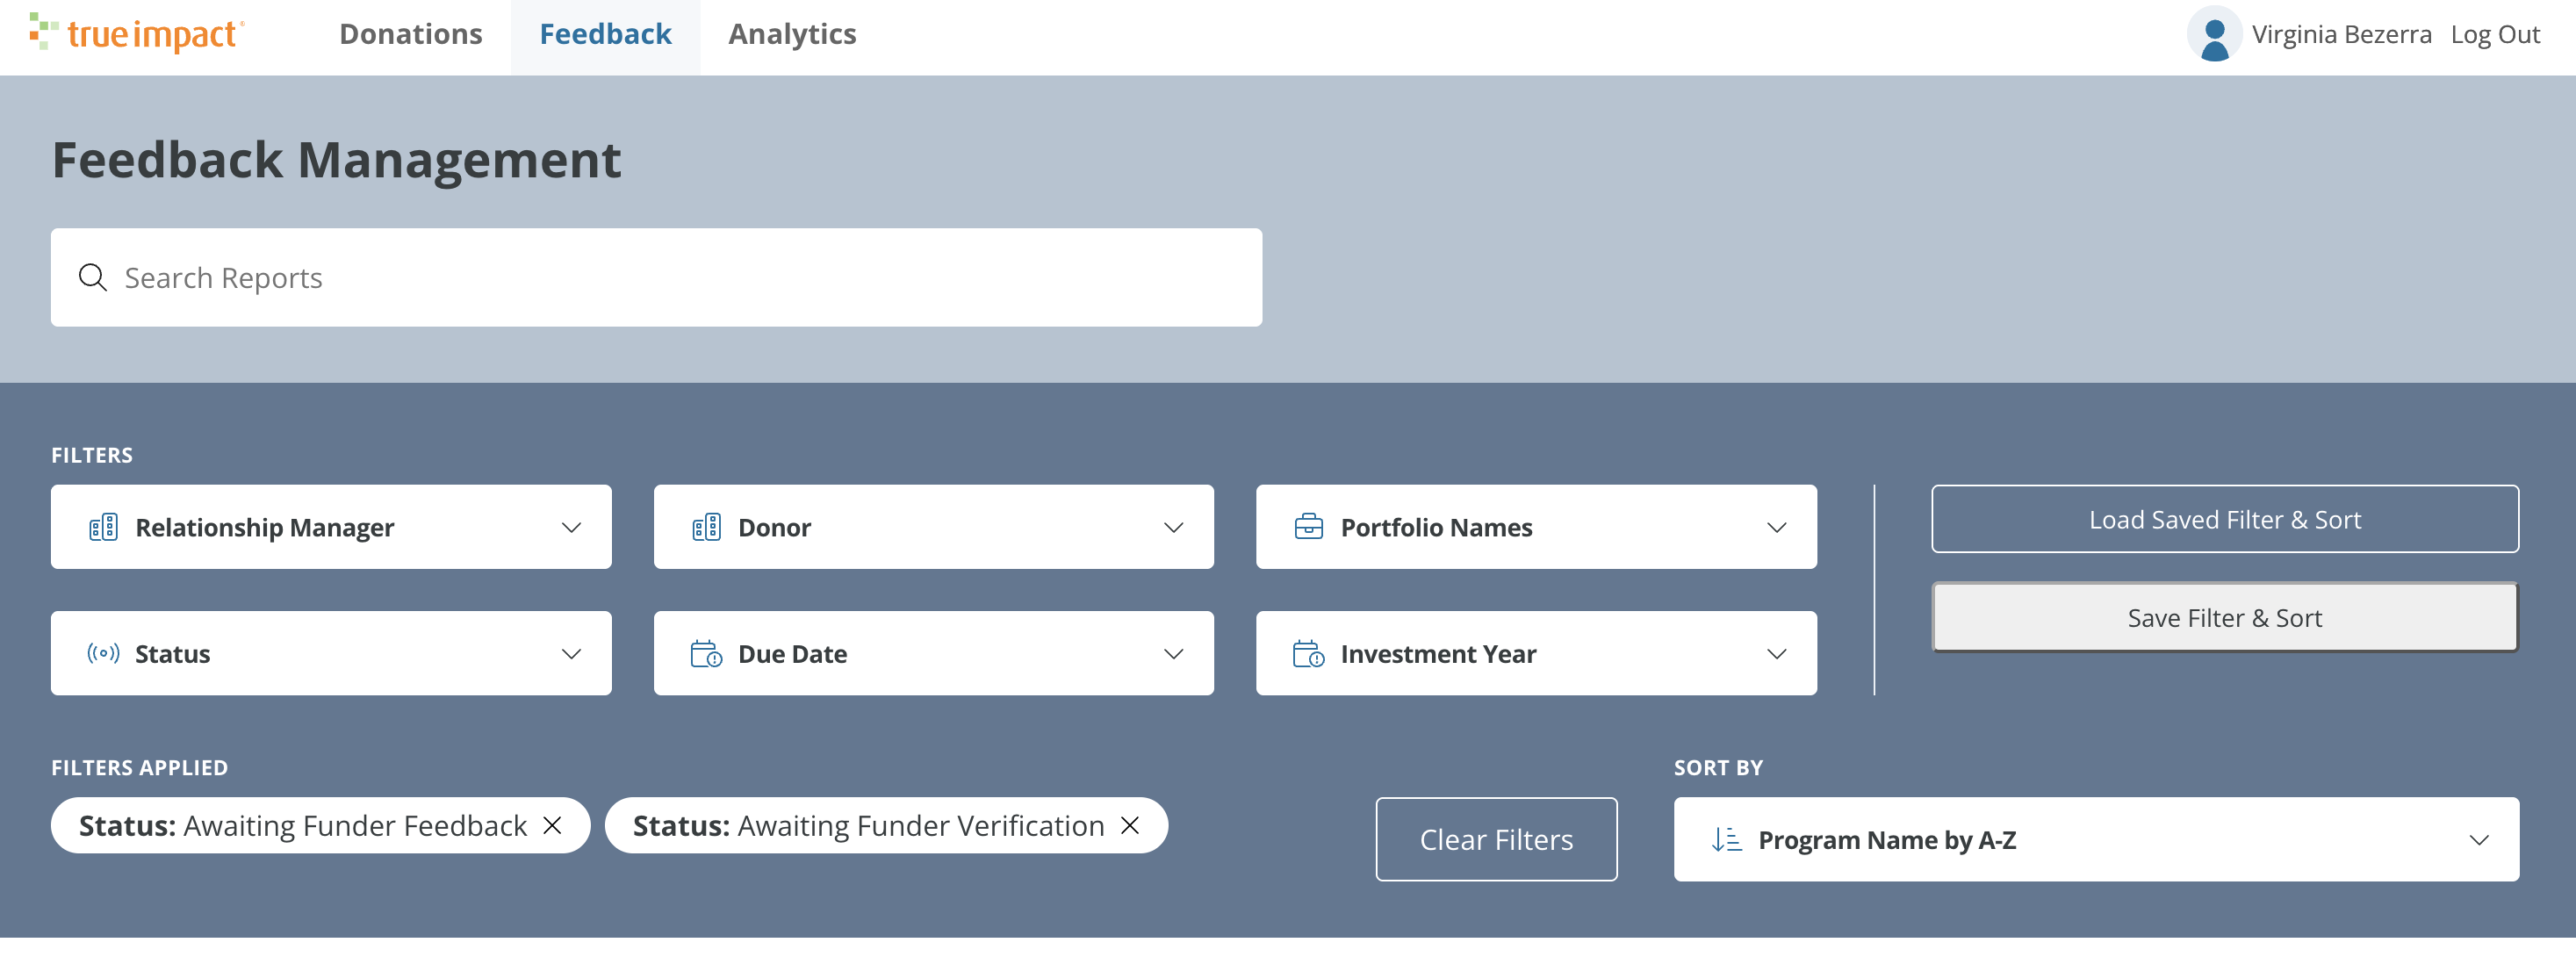This screenshot has height=964, width=2576.
Task: Expand the Donor dropdown chevron
Action: tap(1174, 527)
